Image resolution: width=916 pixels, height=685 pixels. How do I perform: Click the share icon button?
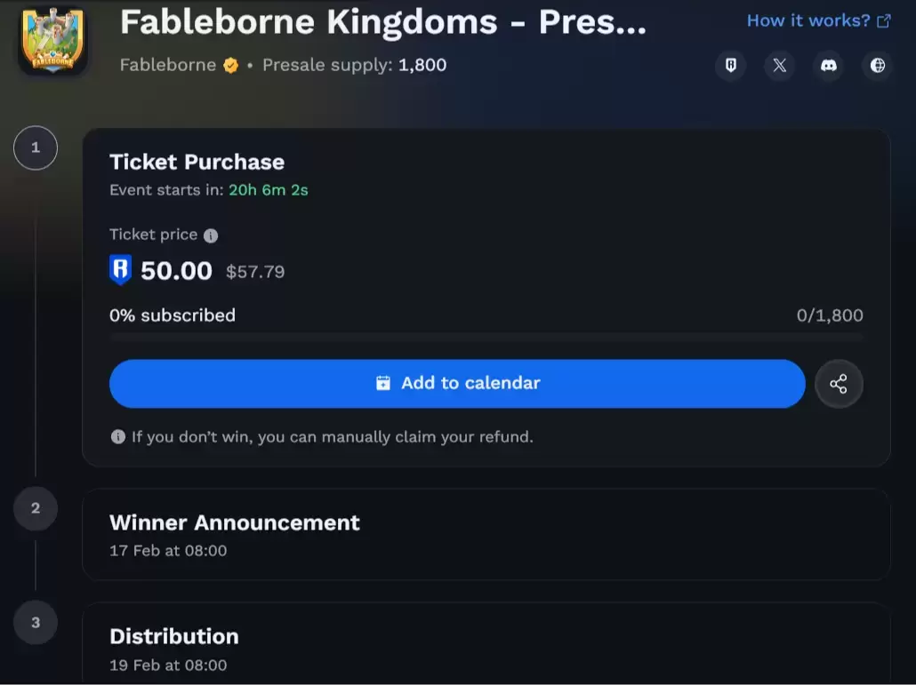(x=838, y=384)
